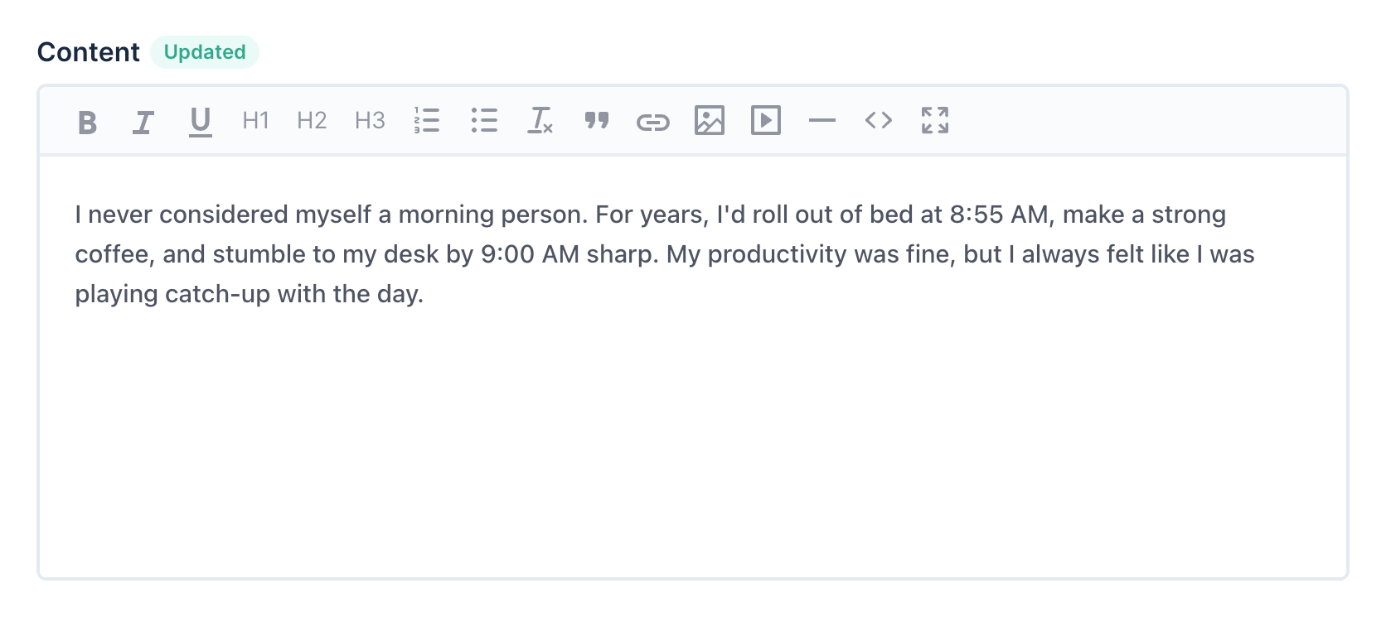This screenshot has height=622, width=1391.
Task: Apply Heading 1 style
Action: click(x=254, y=121)
